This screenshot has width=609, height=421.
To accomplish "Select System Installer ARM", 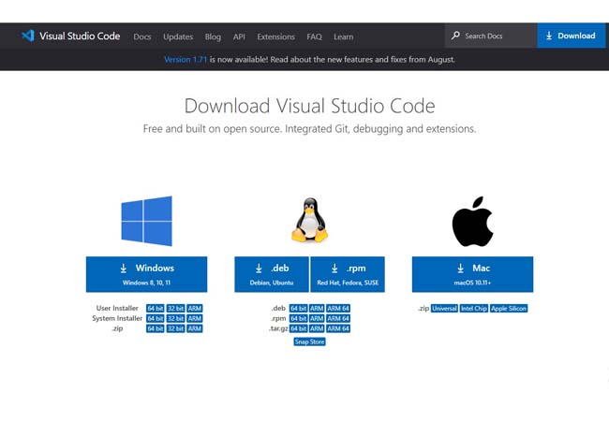I will pos(195,318).
